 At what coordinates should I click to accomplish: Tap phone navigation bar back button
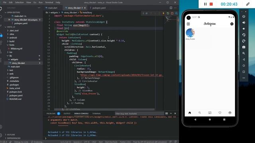pyautogui.click(x=195, y=120)
